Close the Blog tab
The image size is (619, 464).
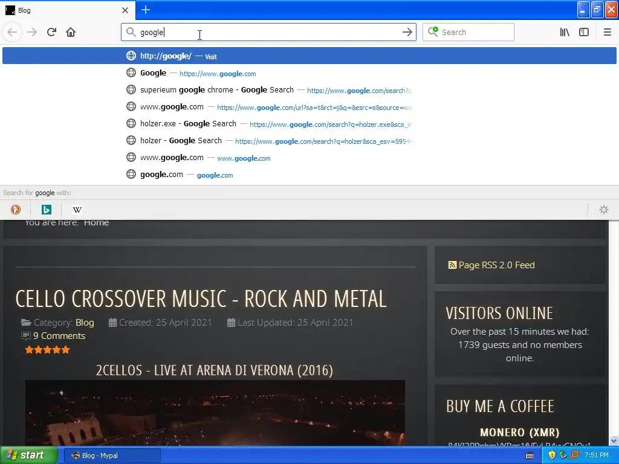pos(125,10)
